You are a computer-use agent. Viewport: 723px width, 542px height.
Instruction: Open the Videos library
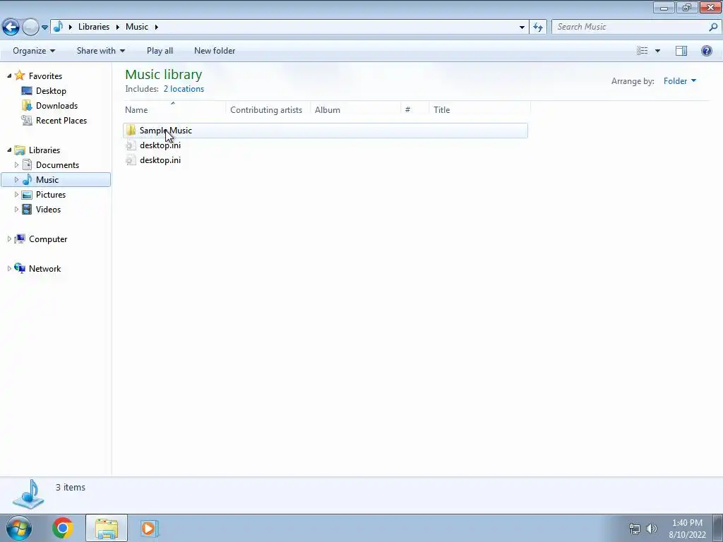coord(48,209)
